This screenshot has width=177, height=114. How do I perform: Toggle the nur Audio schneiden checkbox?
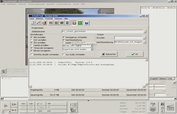(x=64, y=54)
